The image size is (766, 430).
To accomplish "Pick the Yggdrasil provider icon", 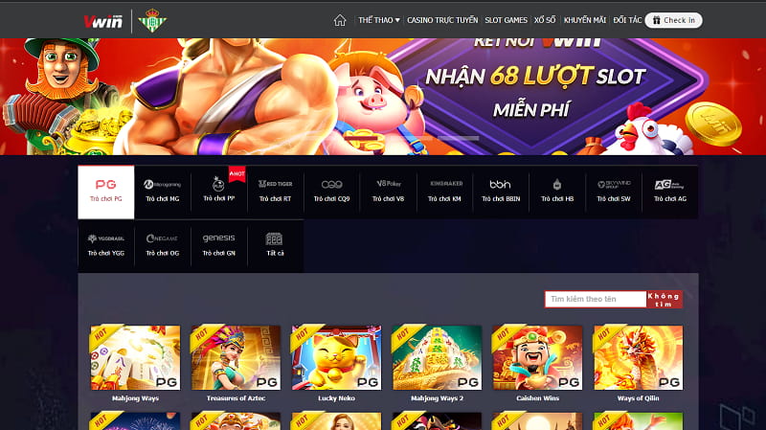I will [105, 244].
